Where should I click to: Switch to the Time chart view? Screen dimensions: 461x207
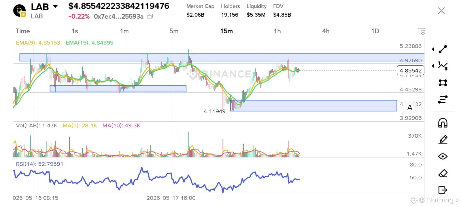point(23,31)
